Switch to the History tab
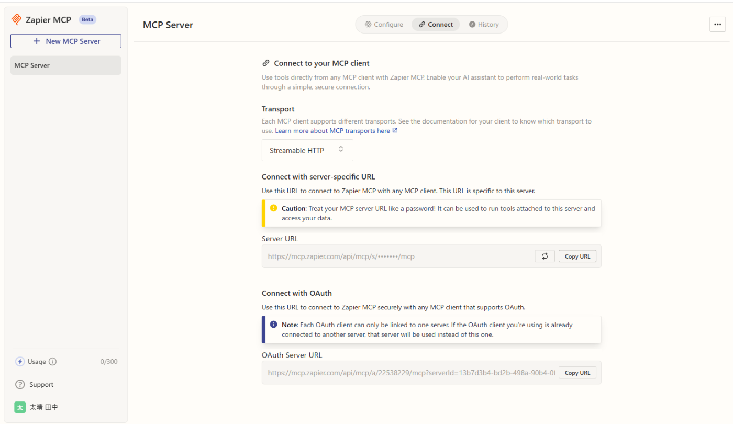 click(x=484, y=25)
